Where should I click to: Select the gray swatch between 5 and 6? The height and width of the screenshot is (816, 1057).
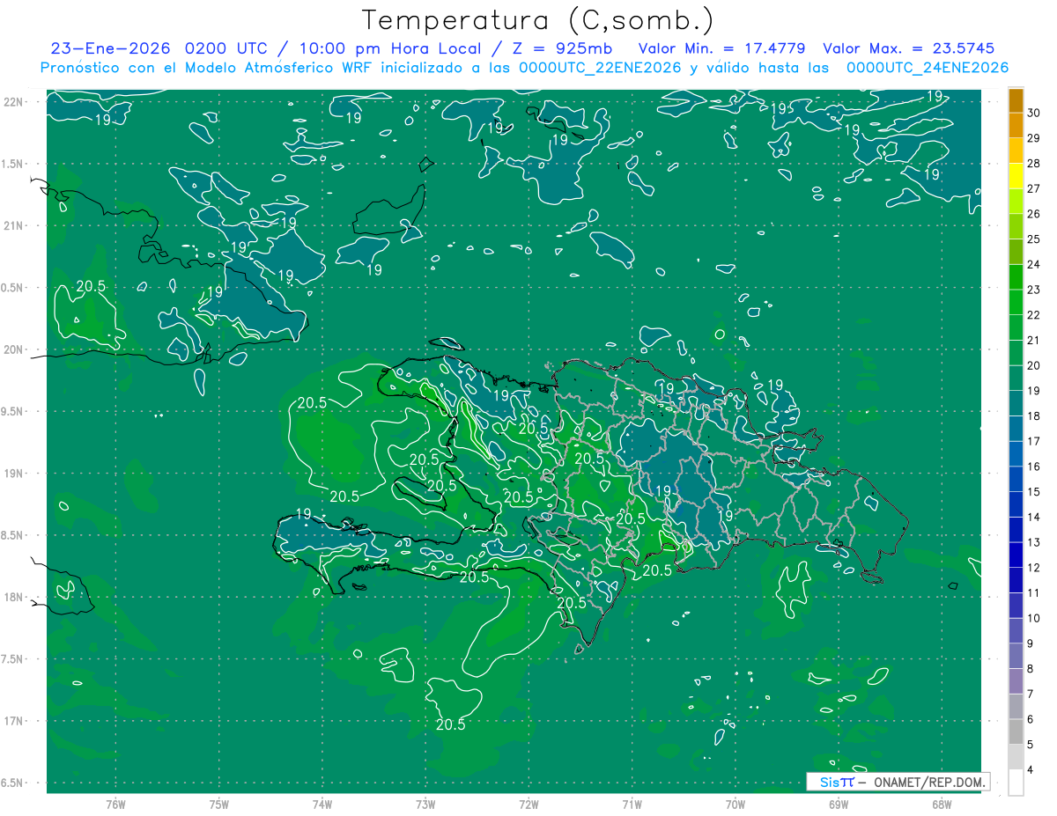[x=1016, y=732]
